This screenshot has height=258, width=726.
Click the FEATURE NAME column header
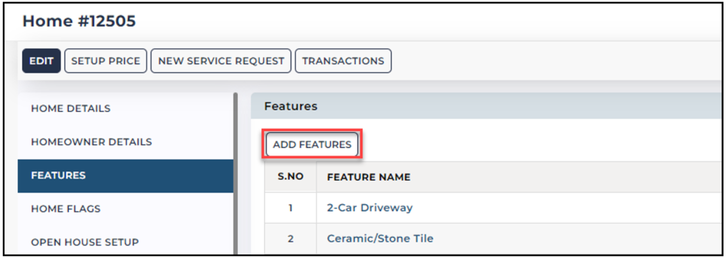pos(368,177)
